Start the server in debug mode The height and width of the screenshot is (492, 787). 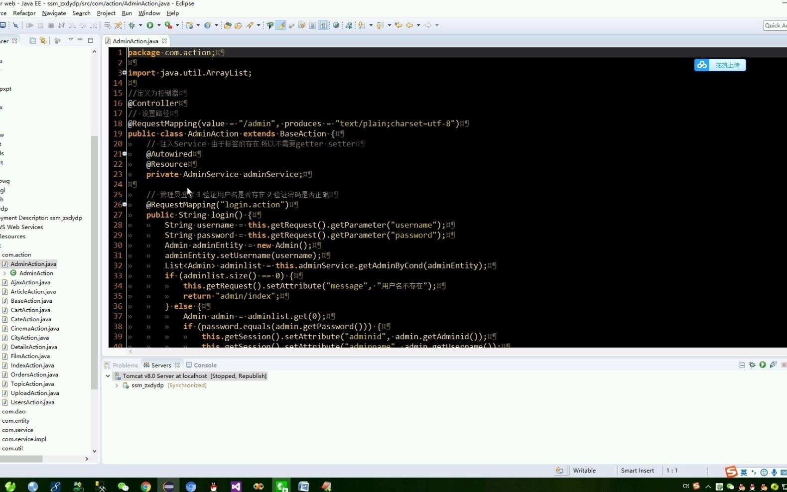(752, 365)
